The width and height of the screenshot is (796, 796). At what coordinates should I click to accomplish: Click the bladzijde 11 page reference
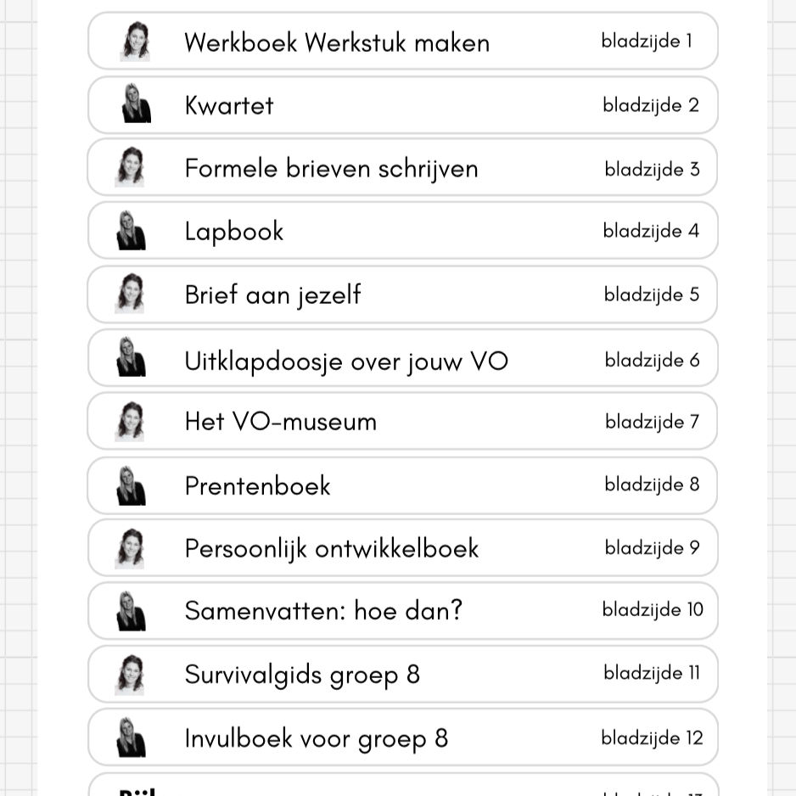point(652,673)
